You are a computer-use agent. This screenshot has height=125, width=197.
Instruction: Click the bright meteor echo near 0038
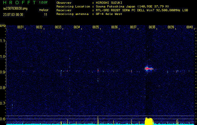click(148, 68)
